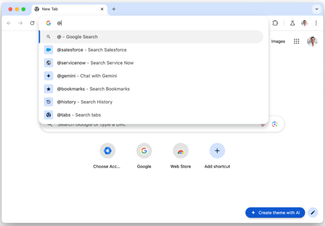Click the Google account avatar on page
This screenshot has width=325, height=226.
coord(312,41)
